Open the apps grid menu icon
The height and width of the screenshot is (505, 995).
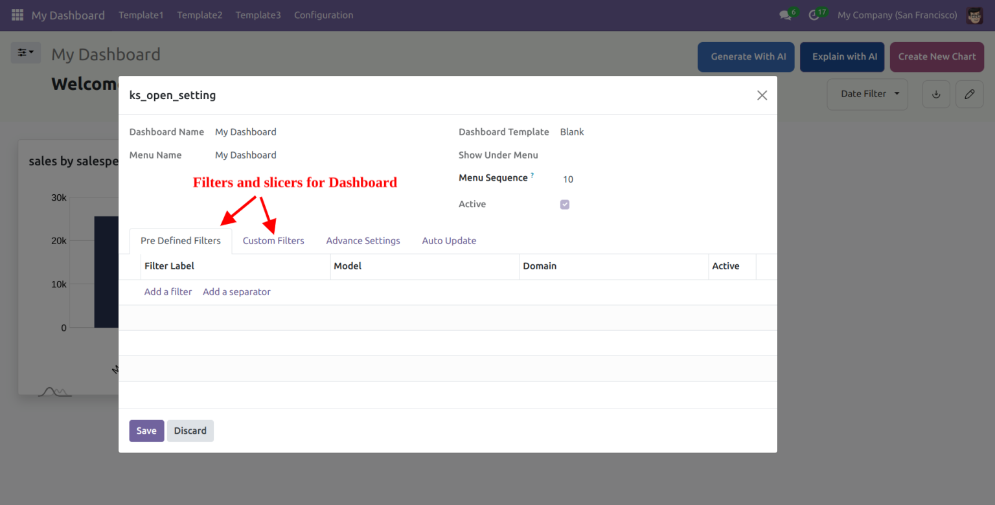coord(17,15)
